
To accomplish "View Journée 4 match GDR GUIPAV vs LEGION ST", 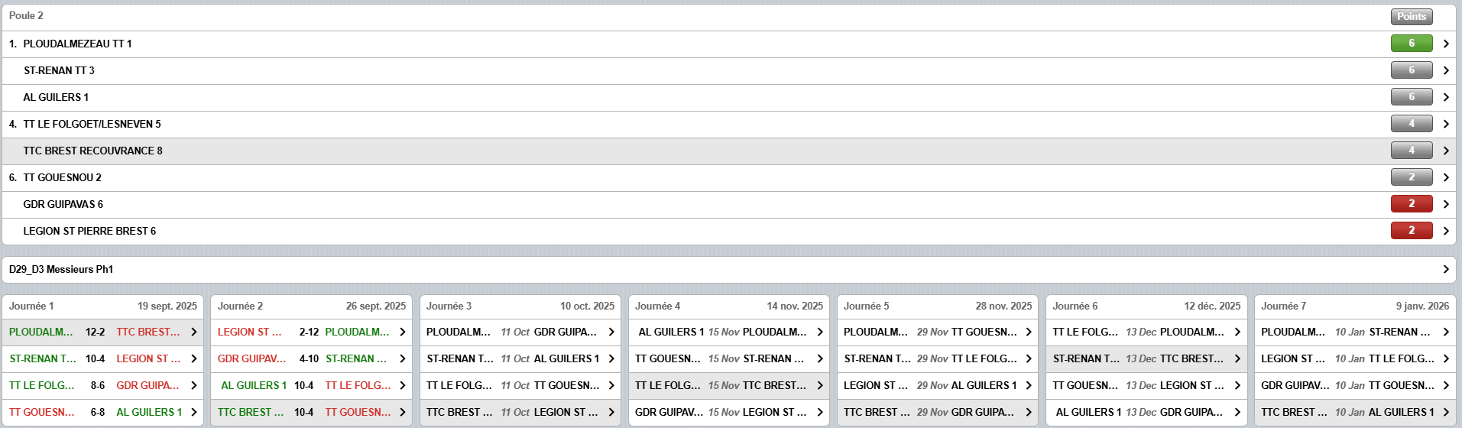I will pos(728,412).
